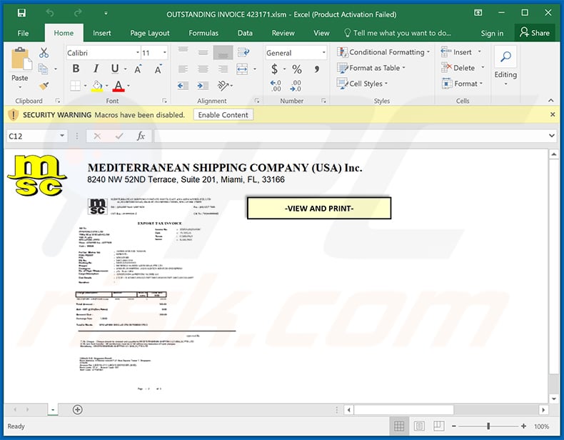Open the Editing search menu

pos(505,66)
